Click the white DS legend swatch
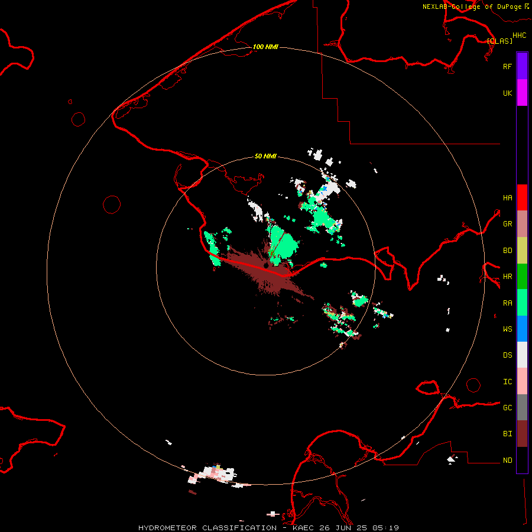 point(522,355)
